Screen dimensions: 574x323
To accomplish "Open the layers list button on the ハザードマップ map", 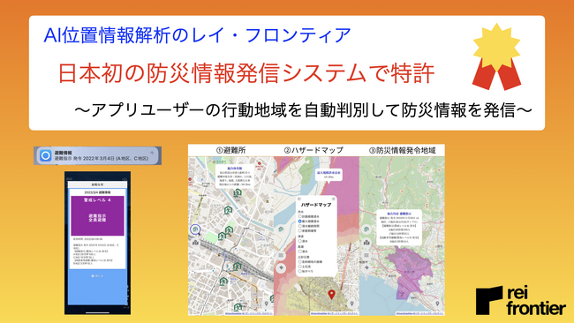I will click(x=281, y=255).
